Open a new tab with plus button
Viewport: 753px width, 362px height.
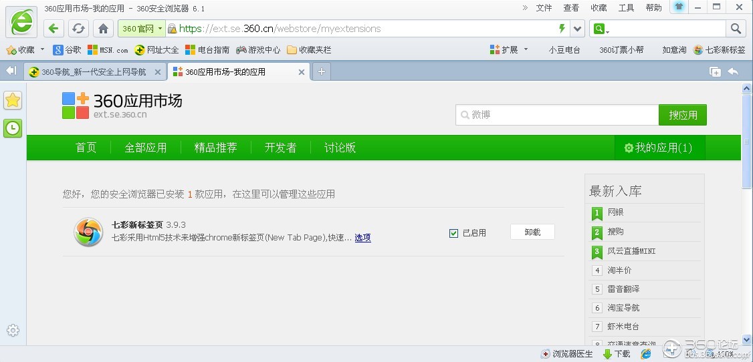(x=321, y=71)
